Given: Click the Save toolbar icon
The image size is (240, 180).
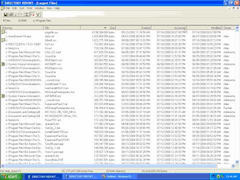Looking at the screenshot, I should tap(5, 14).
